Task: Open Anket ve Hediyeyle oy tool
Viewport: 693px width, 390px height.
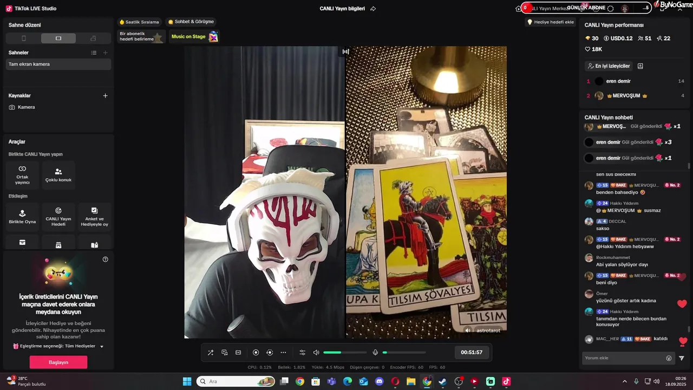Action: click(95, 217)
